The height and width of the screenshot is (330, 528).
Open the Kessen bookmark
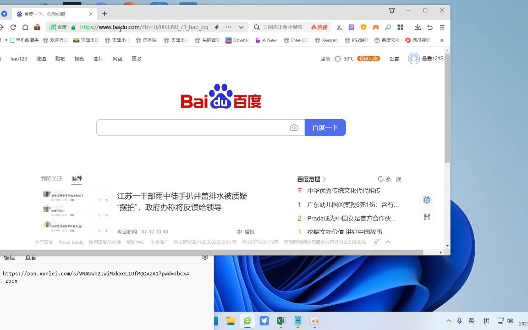(x=326, y=40)
